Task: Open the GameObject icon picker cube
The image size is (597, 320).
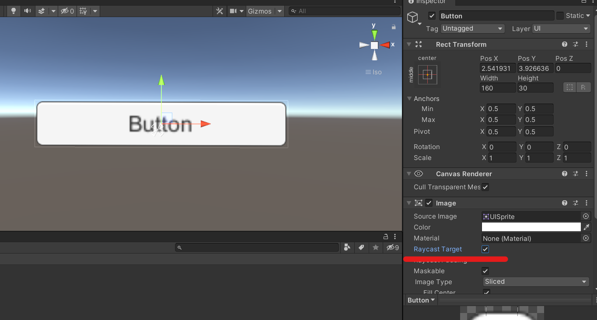Action: tap(412, 17)
